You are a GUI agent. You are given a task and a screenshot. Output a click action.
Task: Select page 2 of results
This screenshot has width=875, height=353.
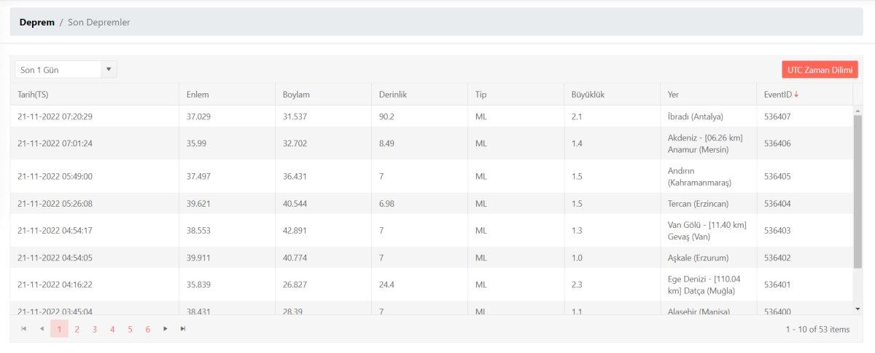click(77, 329)
